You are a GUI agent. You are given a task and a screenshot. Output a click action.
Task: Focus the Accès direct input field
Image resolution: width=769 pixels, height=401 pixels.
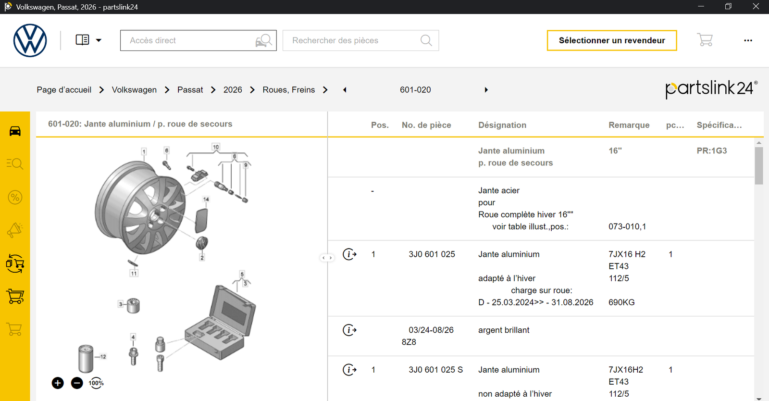[198, 40]
